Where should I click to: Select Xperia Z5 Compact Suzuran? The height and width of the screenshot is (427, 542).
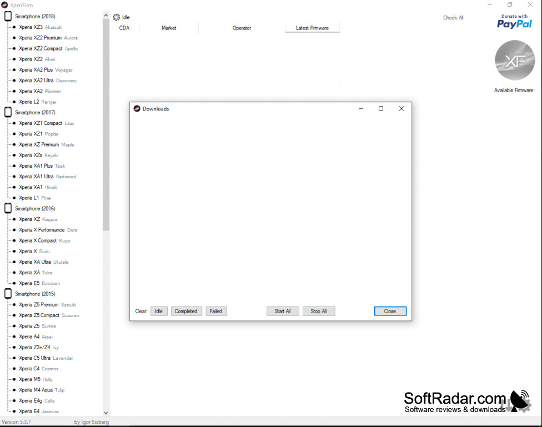(49, 315)
